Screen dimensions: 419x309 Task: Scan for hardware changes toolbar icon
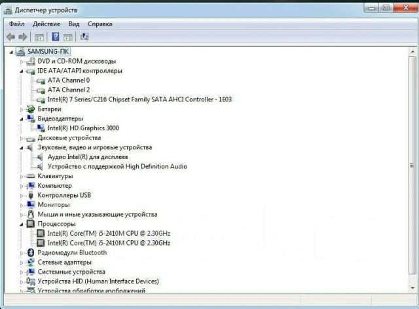click(84, 37)
